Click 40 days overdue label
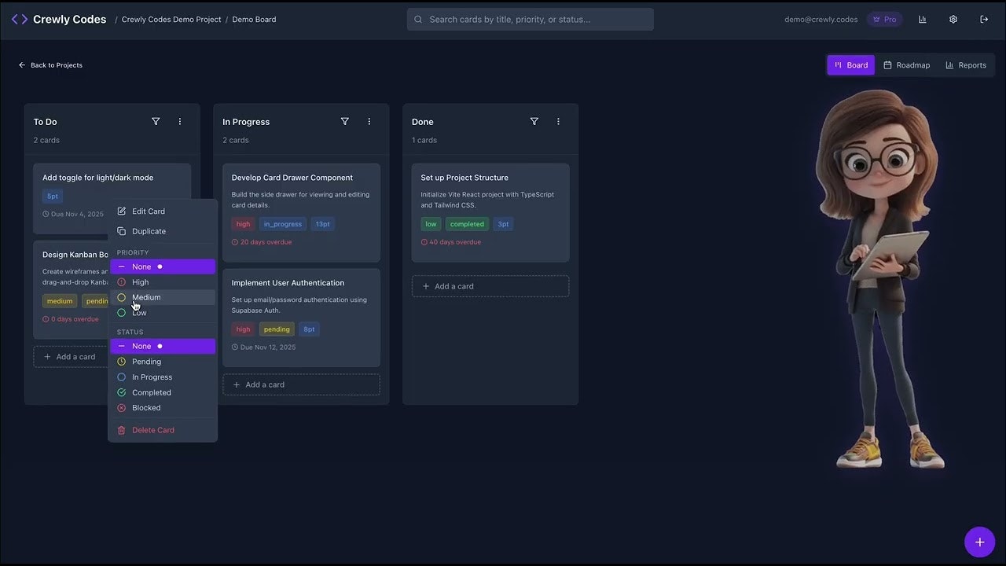Viewport: 1006px width, 566px height. pyautogui.click(x=451, y=242)
